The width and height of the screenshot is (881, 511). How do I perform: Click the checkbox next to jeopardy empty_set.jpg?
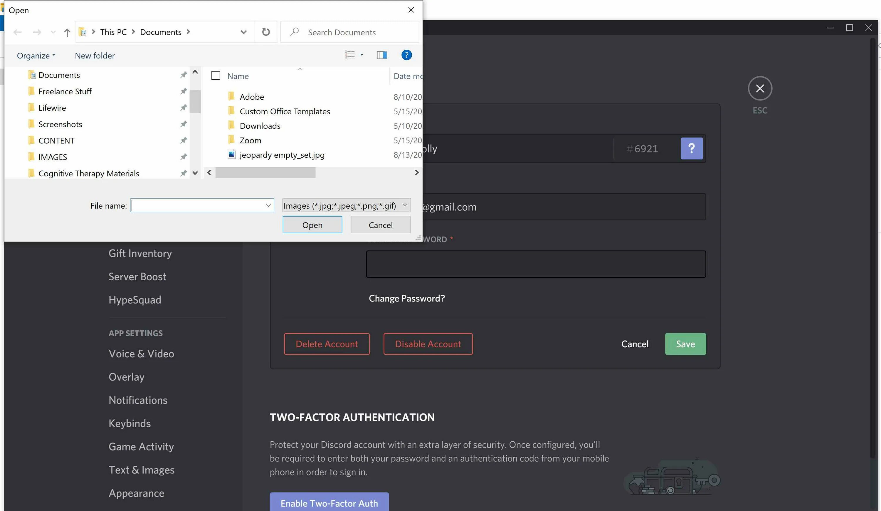pos(216,155)
